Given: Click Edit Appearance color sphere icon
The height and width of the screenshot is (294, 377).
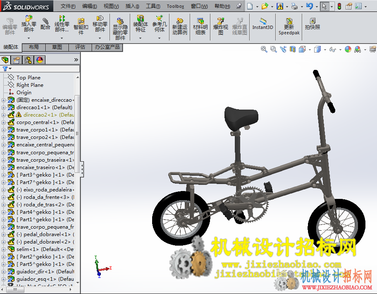Looking at the screenshot, I should 348,49.
